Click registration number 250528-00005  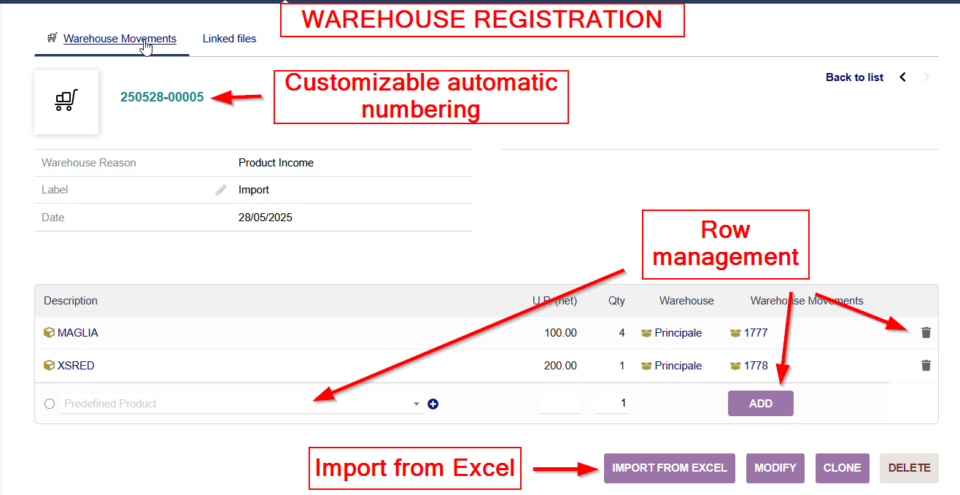point(162,97)
